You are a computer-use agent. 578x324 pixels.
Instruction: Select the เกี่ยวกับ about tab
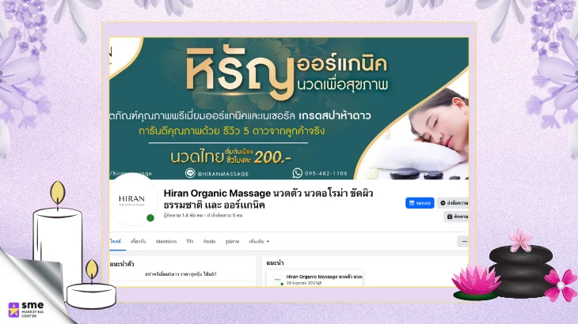click(139, 242)
